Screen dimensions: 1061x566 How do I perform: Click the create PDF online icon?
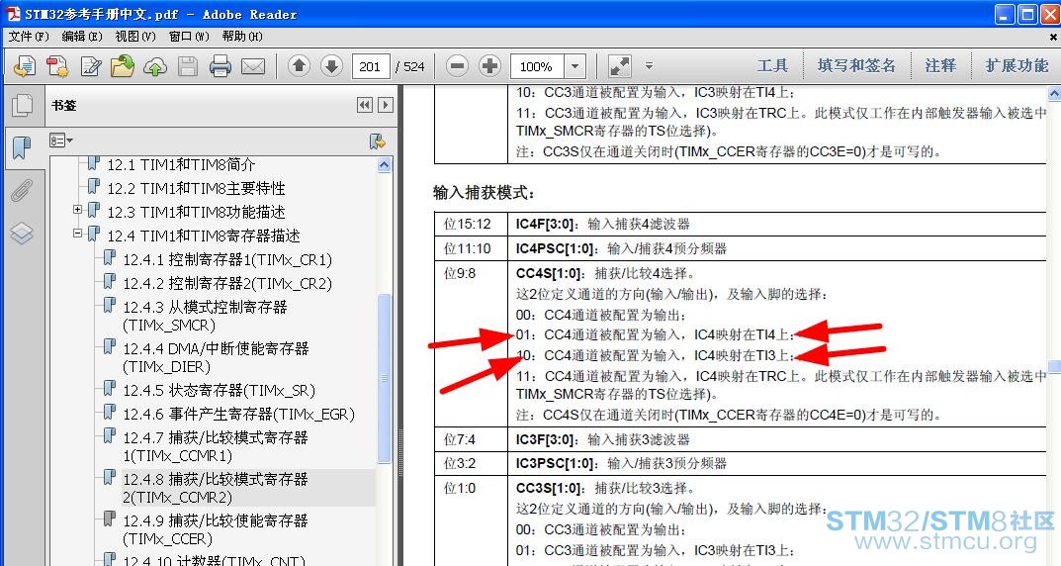57,66
